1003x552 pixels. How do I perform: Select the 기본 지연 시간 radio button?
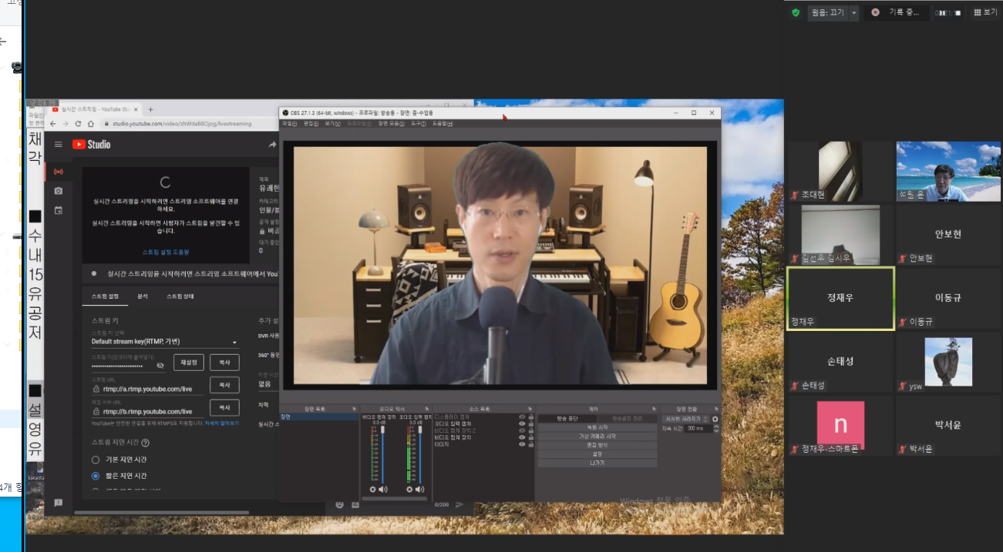(96, 460)
